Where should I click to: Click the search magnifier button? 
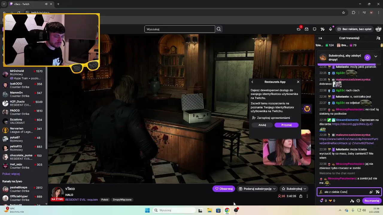click(x=219, y=29)
